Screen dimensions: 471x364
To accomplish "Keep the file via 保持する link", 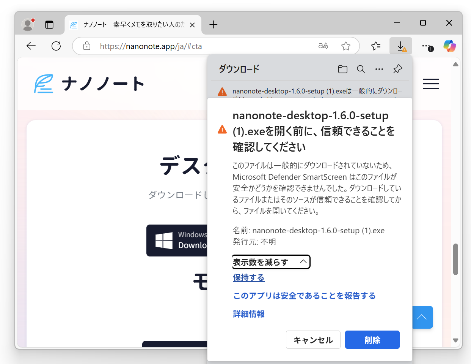I will pos(248,278).
